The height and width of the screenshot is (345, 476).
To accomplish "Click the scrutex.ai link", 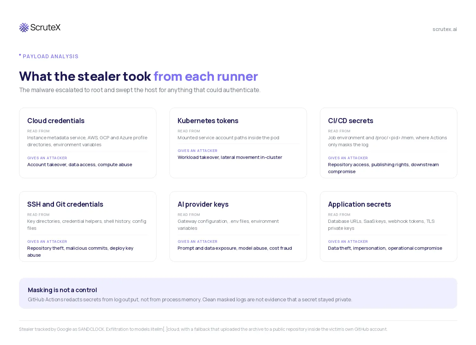I will click(x=445, y=29).
